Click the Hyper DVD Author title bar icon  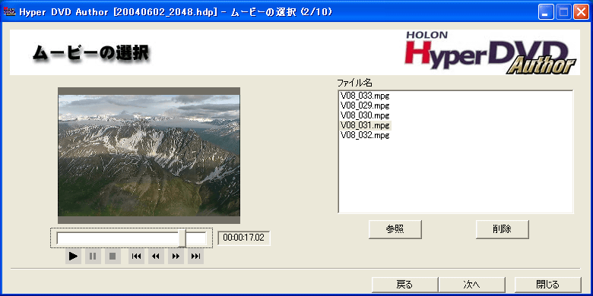(8, 11)
